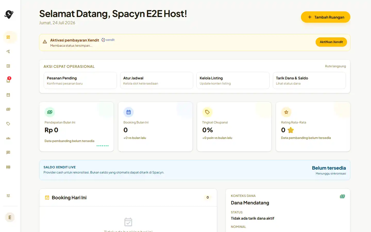This screenshot has width=371, height=232.
Task: Open the Kelola Listing quick action
Action: (233, 80)
